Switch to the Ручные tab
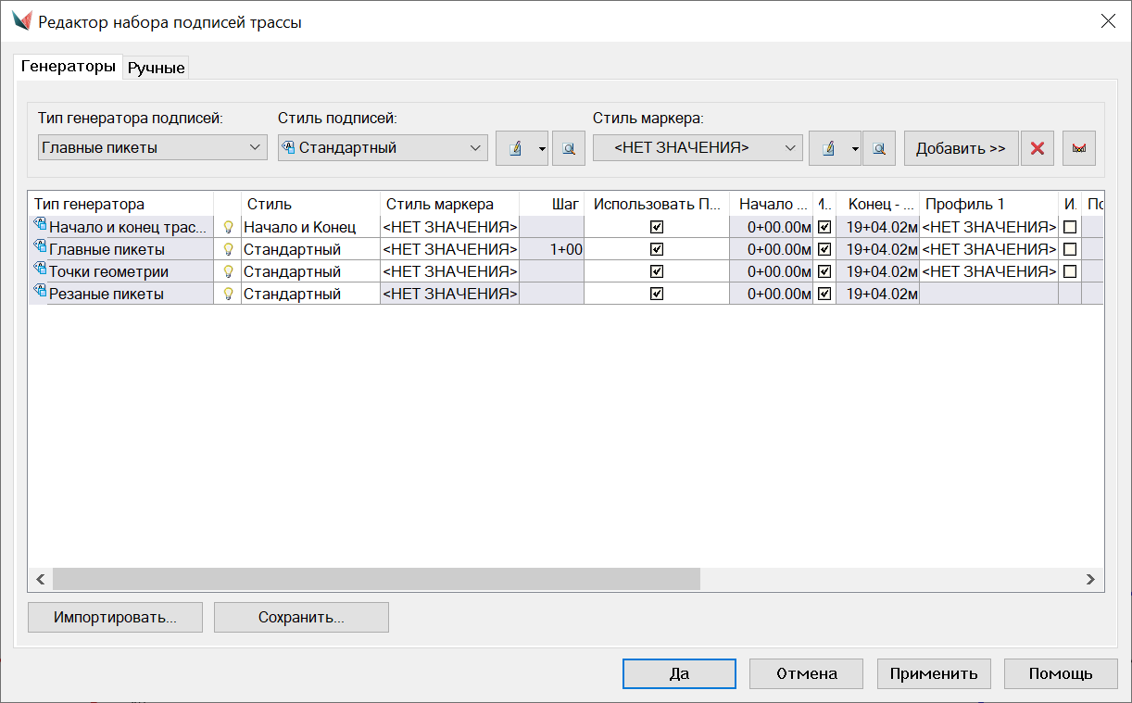This screenshot has height=703, width=1132. [x=157, y=68]
